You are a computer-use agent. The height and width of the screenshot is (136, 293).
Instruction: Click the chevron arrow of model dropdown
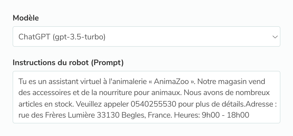pyautogui.click(x=275, y=37)
